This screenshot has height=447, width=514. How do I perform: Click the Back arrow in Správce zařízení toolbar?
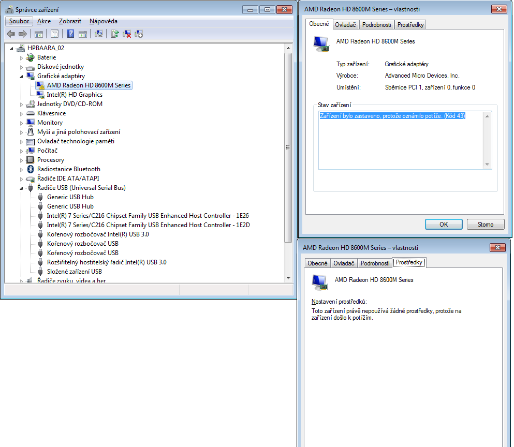click(x=11, y=34)
